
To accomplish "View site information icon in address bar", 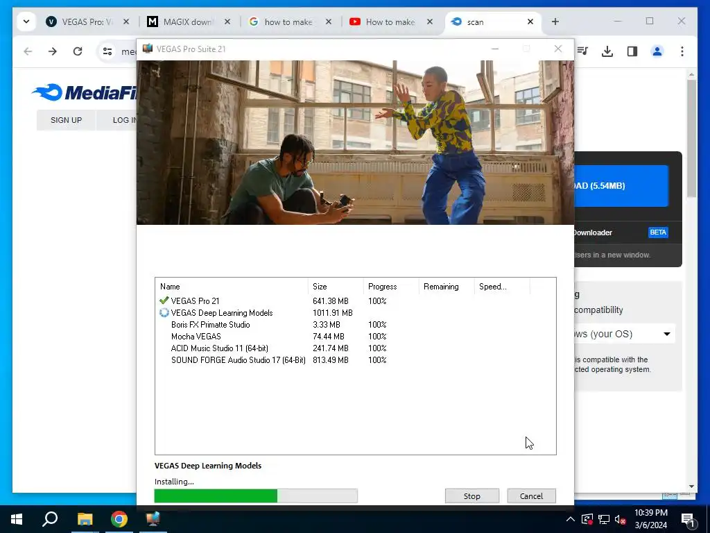I will tap(107, 51).
